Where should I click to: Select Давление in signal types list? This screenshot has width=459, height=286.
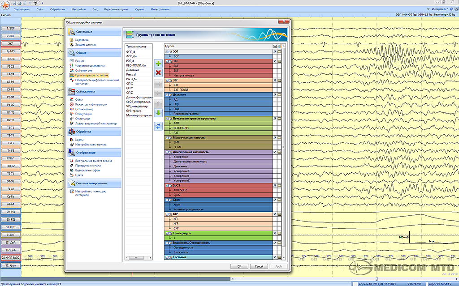[x=133, y=70]
